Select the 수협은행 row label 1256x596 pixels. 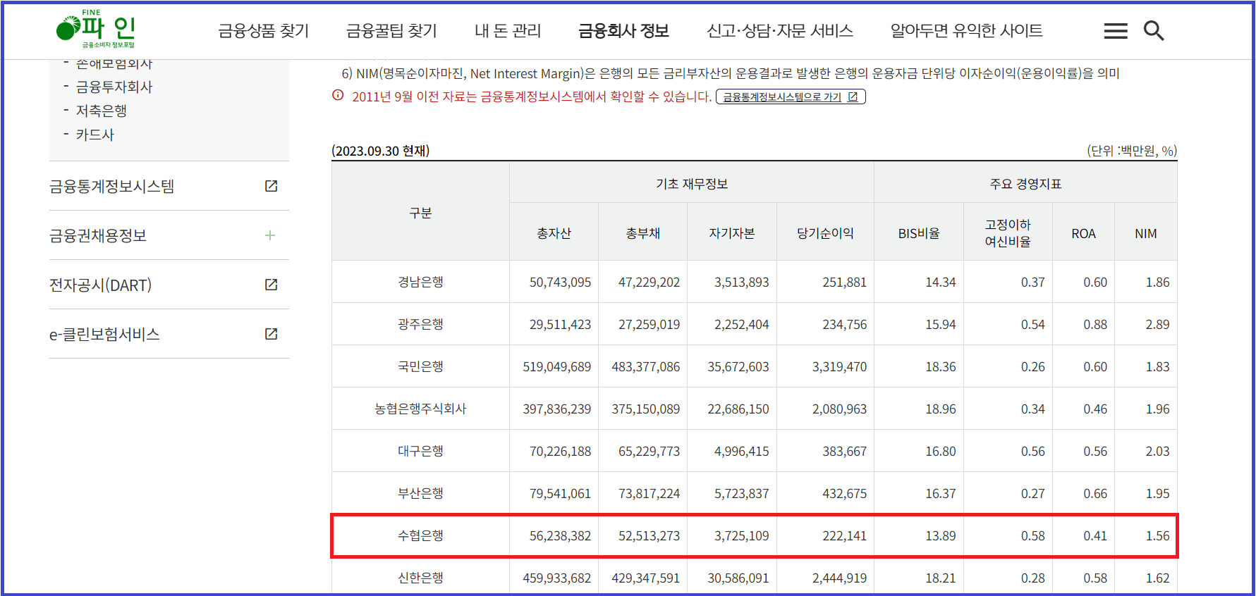(x=420, y=535)
